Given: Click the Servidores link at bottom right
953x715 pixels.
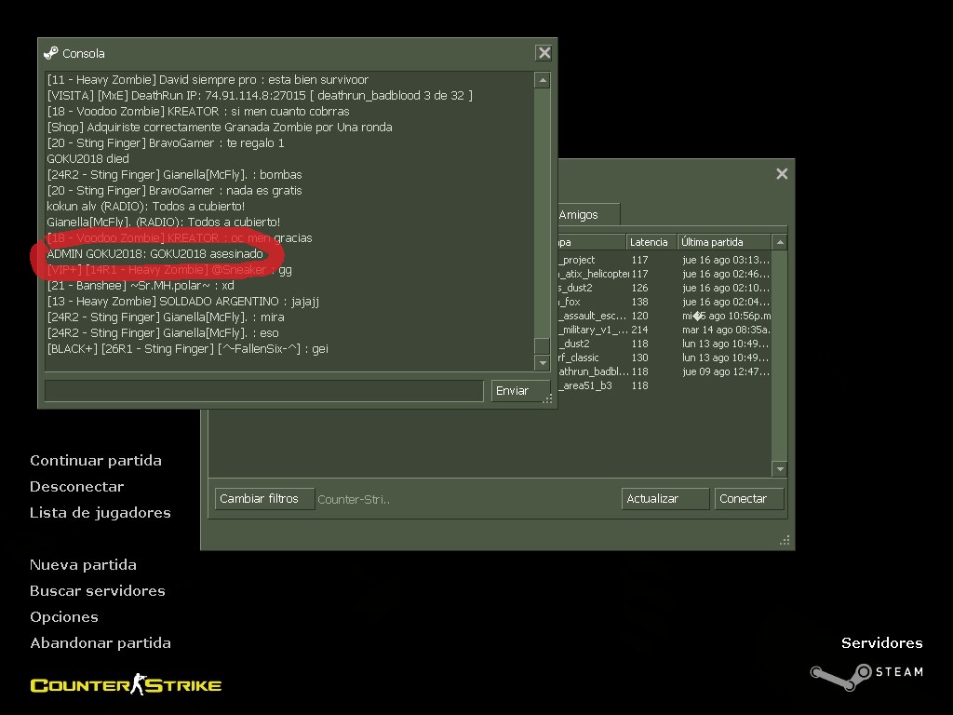Looking at the screenshot, I should tap(882, 643).
